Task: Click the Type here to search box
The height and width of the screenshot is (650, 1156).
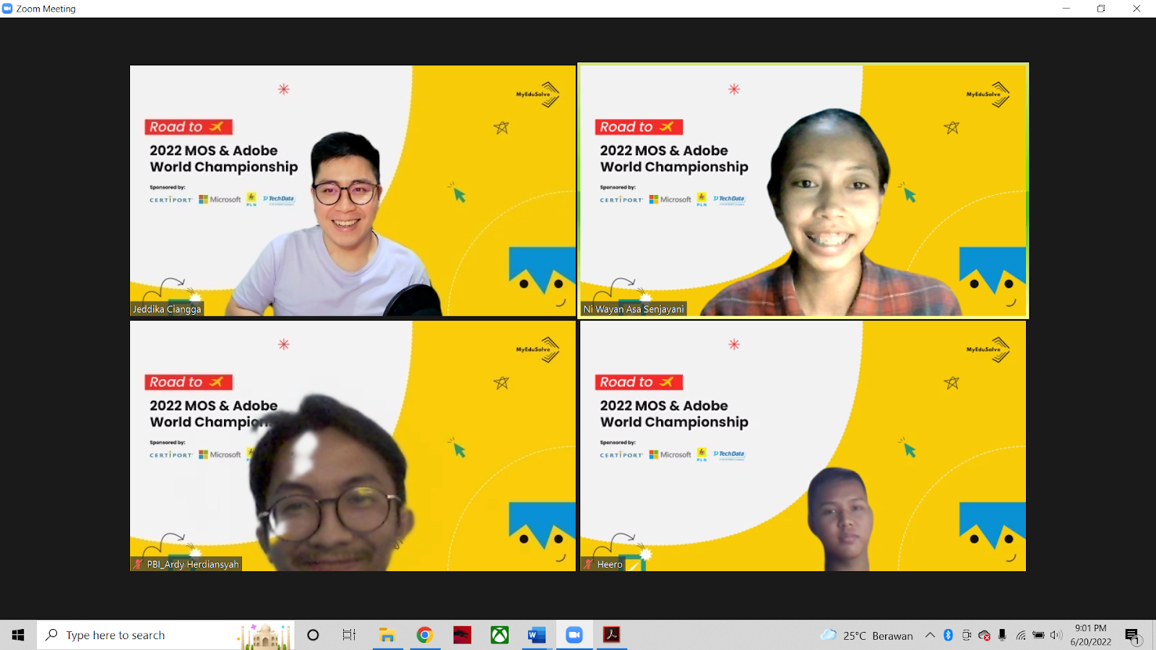Action: [165, 635]
